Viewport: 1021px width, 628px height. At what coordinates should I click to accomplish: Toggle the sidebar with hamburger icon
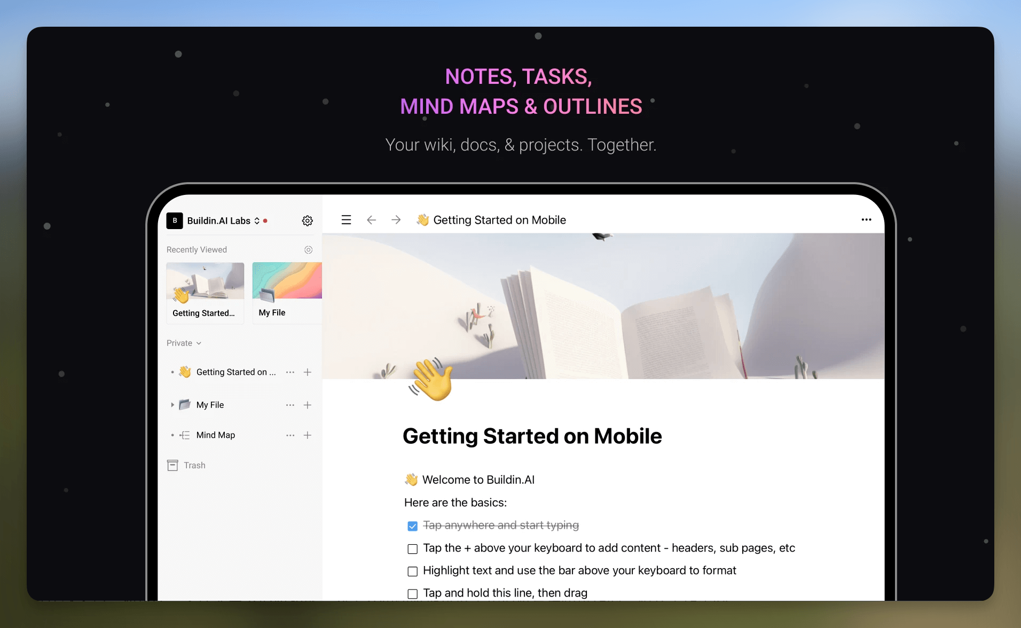tap(346, 220)
